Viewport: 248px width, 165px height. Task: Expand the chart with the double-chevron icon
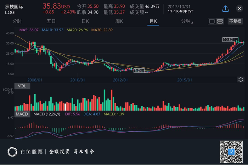(x=241, y=79)
